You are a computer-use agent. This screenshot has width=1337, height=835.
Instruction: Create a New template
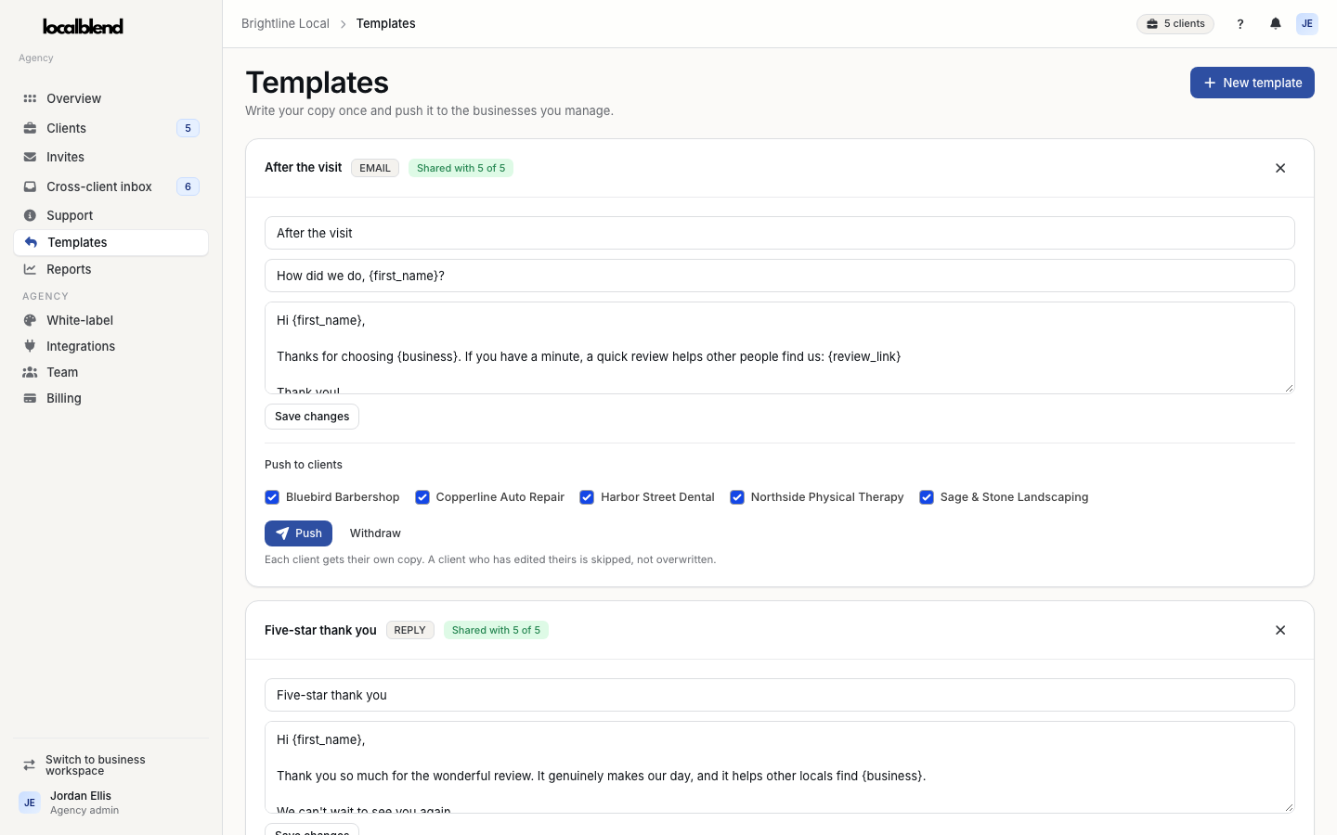(x=1252, y=83)
